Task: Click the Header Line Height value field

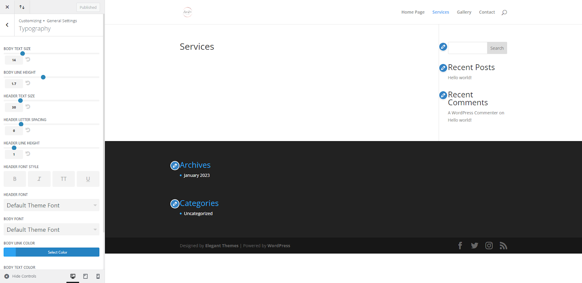Action: pos(14,154)
